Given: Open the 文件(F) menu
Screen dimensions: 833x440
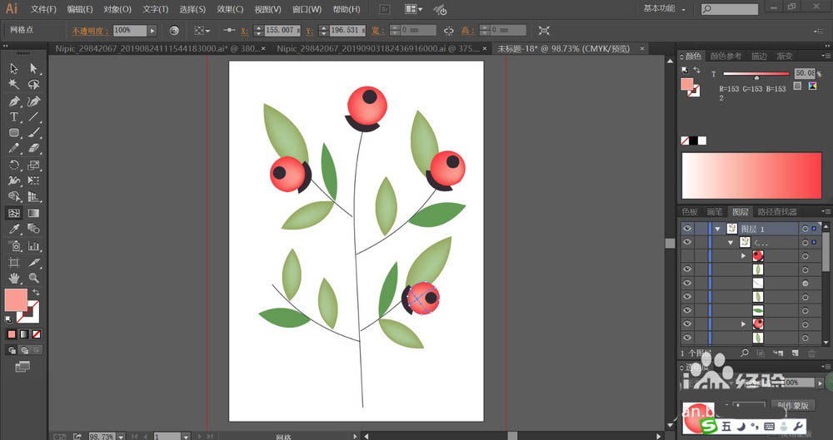Looking at the screenshot, I should coord(43,9).
